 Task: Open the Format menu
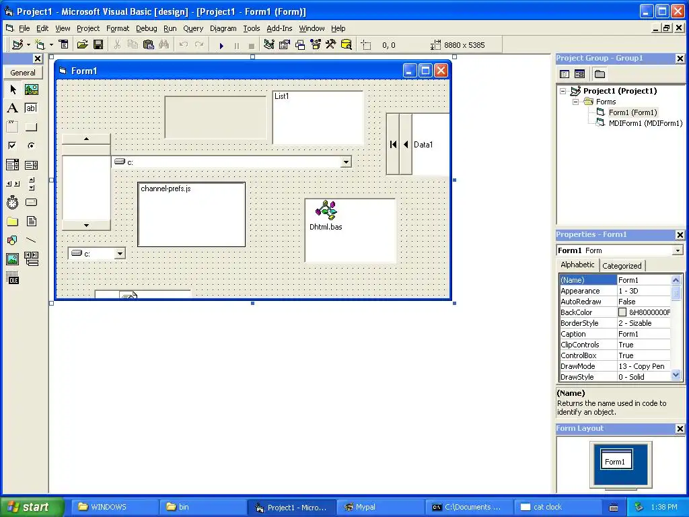(118, 28)
